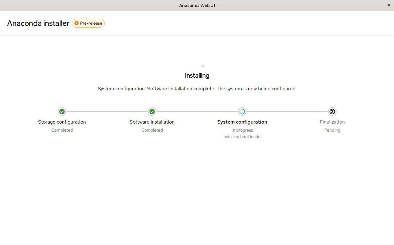The height and width of the screenshot is (245, 394).
Task: Click 'Completed' under Software installation
Action: point(152,130)
